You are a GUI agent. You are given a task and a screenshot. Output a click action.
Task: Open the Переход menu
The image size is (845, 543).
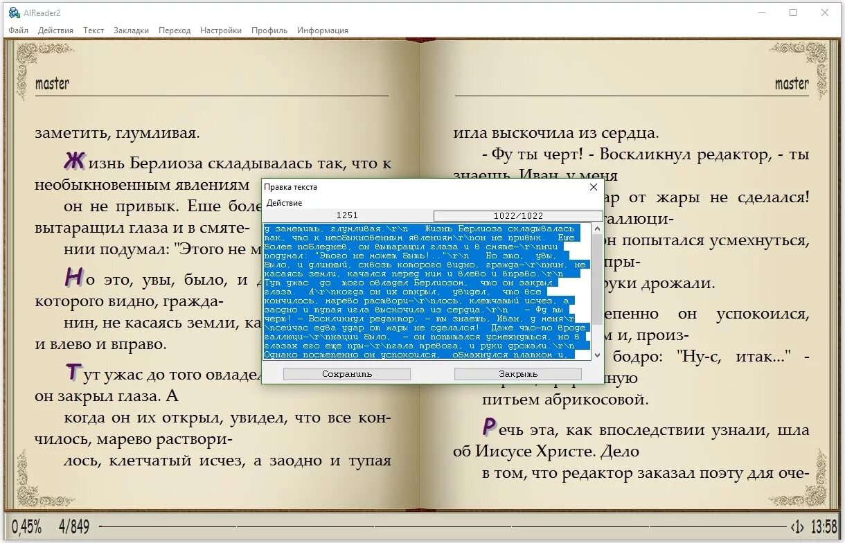pyautogui.click(x=175, y=30)
